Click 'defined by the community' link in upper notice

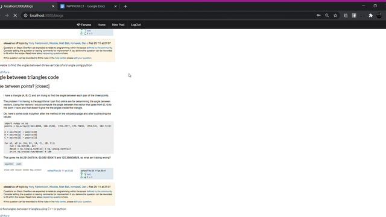pos(99,48)
